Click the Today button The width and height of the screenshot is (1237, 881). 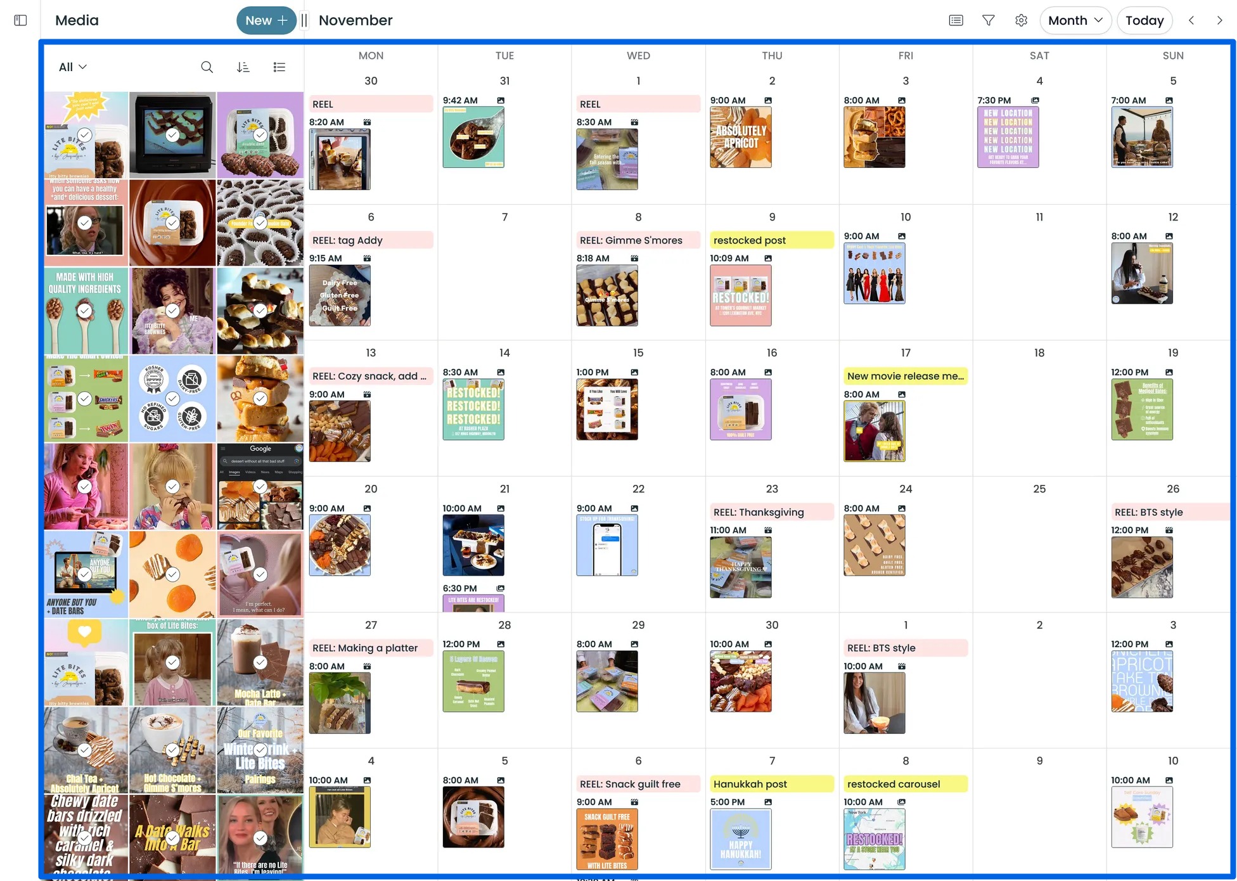pyautogui.click(x=1144, y=20)
